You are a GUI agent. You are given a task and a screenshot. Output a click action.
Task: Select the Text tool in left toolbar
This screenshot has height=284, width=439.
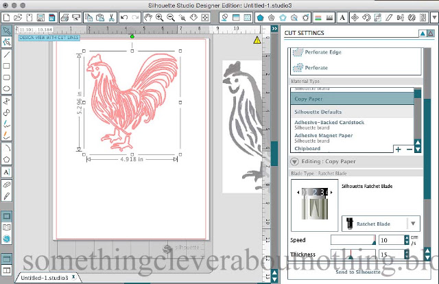tap(6, 171)
